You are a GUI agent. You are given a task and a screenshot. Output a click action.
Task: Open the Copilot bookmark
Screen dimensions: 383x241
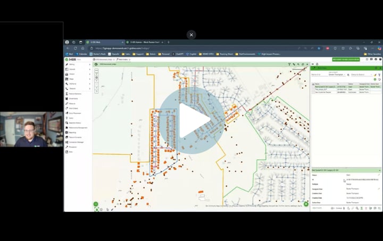[x=191, y=54]
